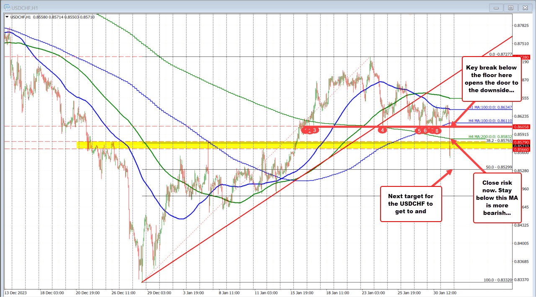
Task: Click the USDCHF chart symbol icon in title bar
Action: tap(6, 7)
